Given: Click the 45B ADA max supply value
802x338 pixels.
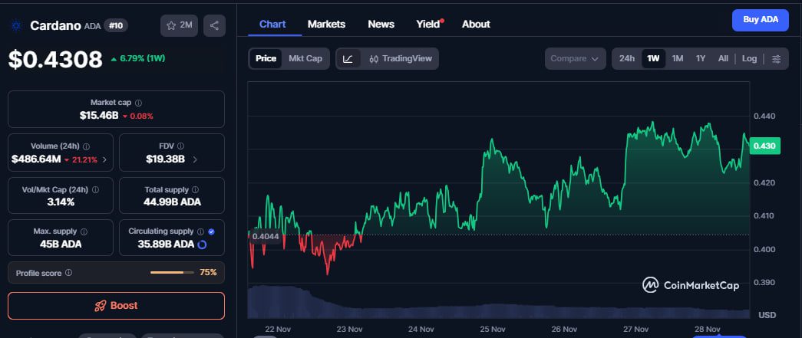Looking at the screenshot, I should tap(61, 244).
